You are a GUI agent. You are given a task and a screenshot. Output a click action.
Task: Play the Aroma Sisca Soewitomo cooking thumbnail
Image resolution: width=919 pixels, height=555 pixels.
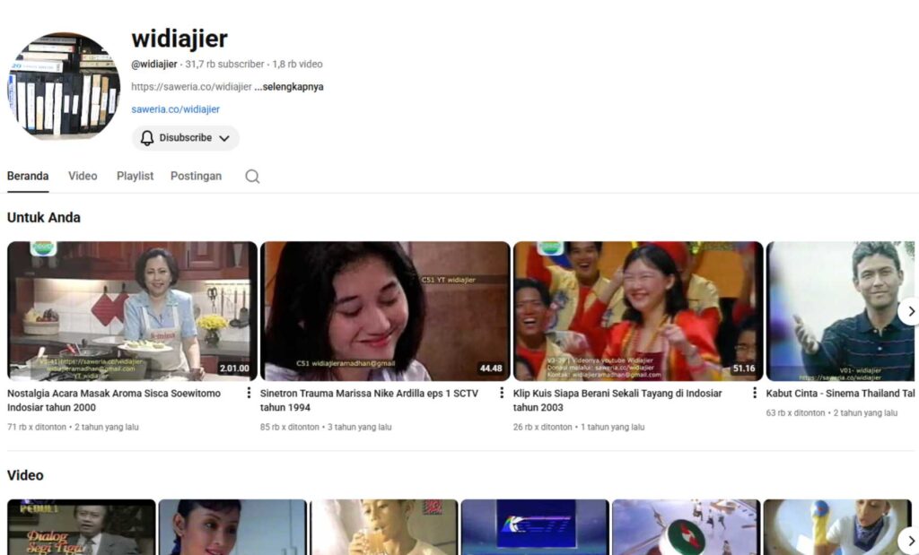point(132,310)
